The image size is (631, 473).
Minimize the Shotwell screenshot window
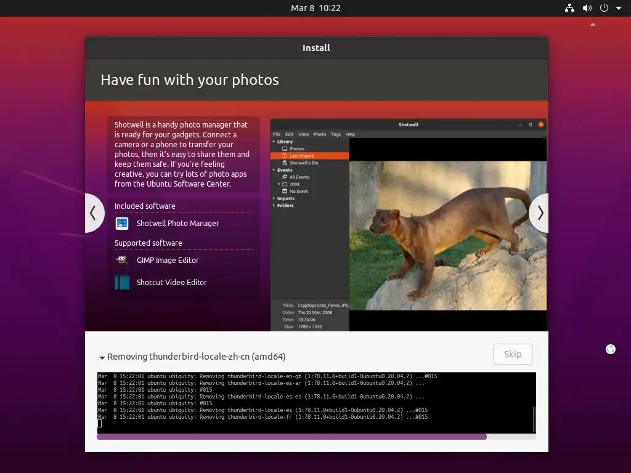click(520, 124)
